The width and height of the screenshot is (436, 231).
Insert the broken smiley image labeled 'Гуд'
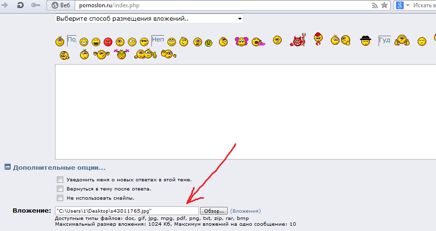(x=384, y=41)
